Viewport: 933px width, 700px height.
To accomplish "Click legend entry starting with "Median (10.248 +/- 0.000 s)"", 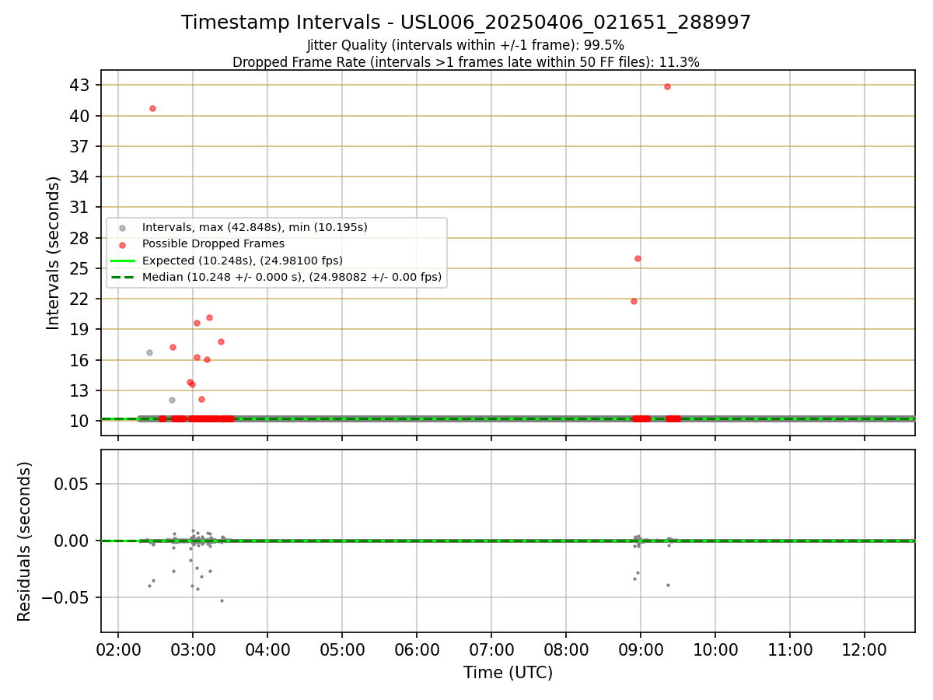I will 292,276.
